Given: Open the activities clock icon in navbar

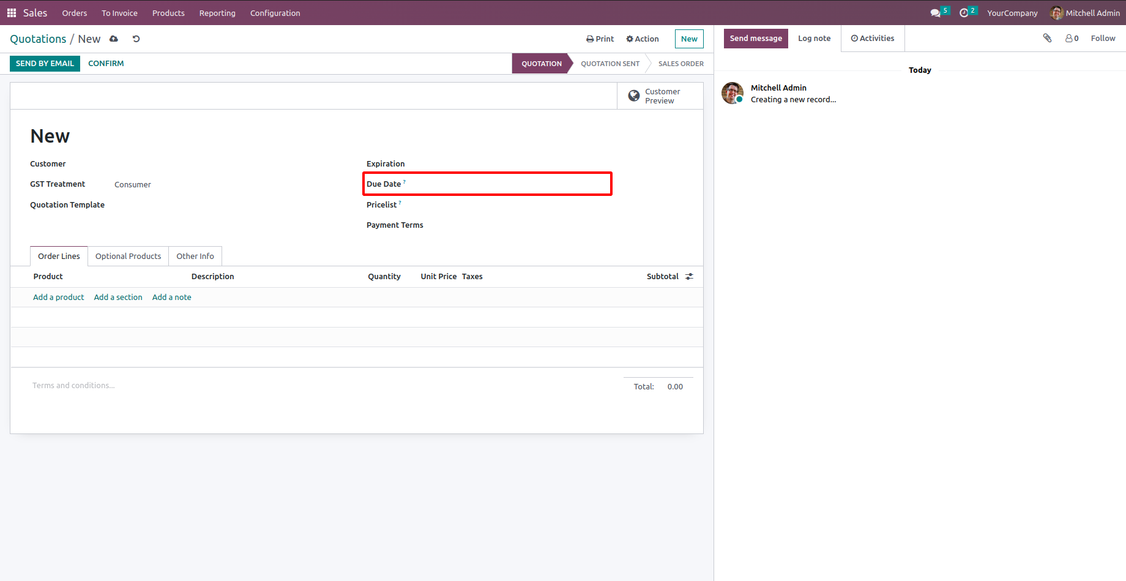Looking at the screenshot, I should (964, 13).
